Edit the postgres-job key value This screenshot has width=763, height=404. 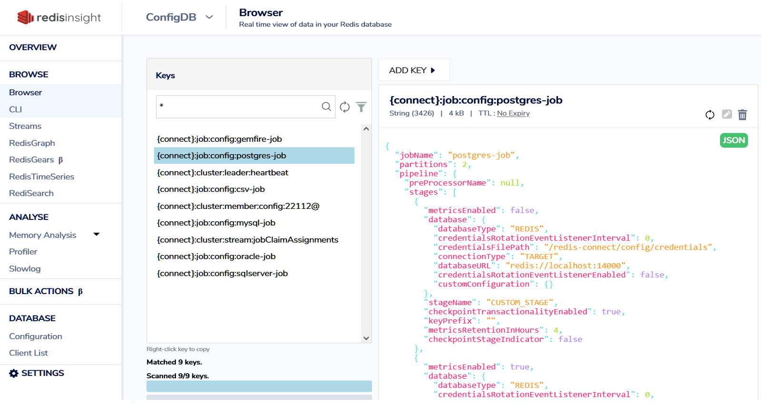(x=727, y=114)
